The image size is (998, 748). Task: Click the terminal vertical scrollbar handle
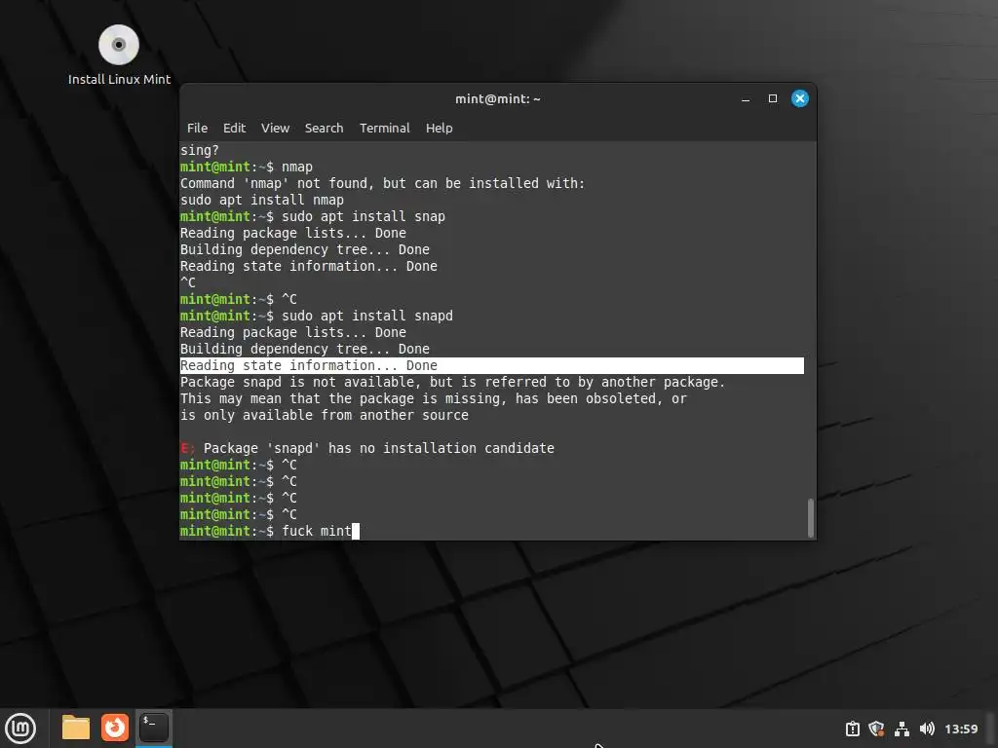pyautogui.click(x=810, y=518)
